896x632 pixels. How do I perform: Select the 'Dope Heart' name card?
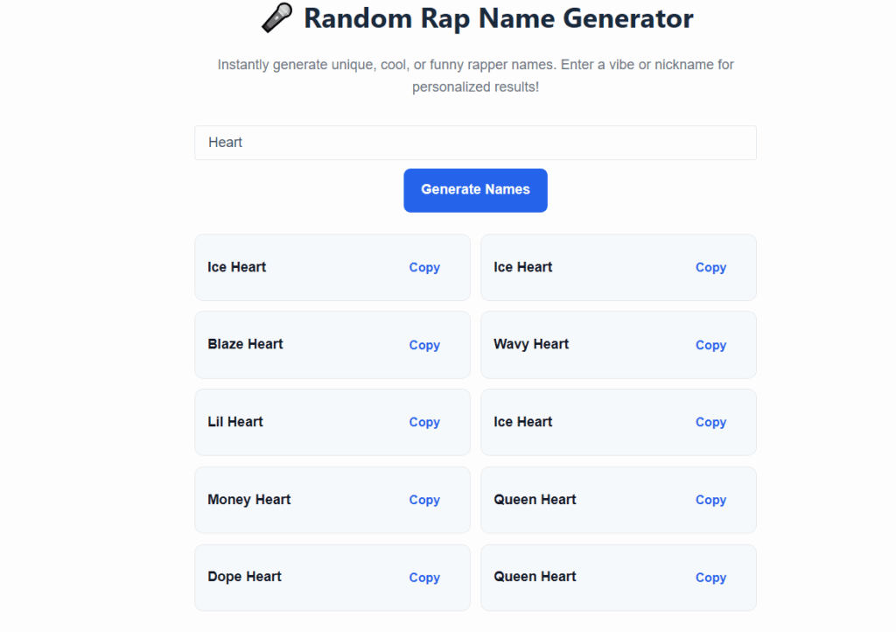pyautogui.click(x=332, y=578)
